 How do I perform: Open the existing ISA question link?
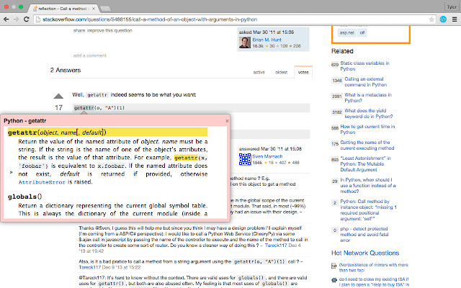[x=374, y=282]
